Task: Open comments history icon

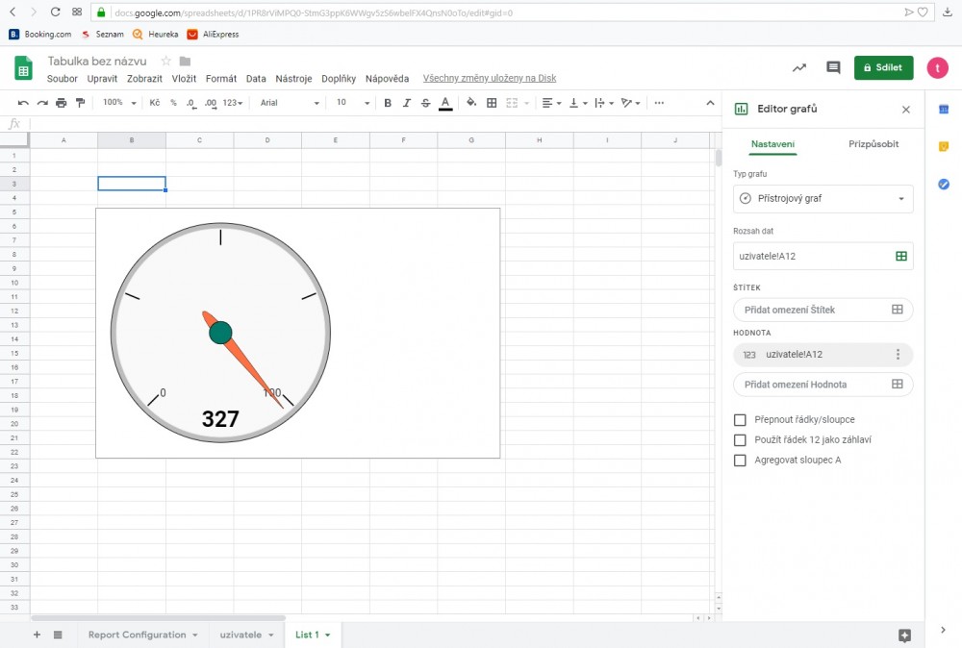Action: tap(833, 67)
